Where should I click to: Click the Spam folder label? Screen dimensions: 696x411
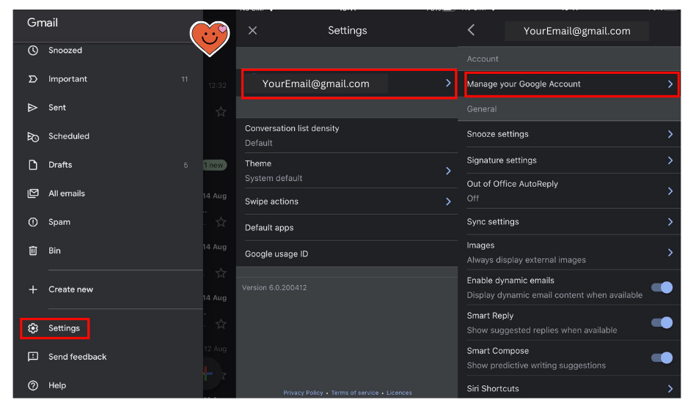point(59,222)
